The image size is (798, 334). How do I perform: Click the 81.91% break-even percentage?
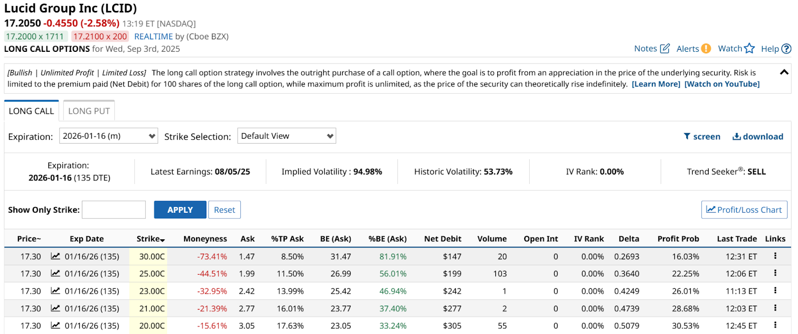[x=393, y=256]
